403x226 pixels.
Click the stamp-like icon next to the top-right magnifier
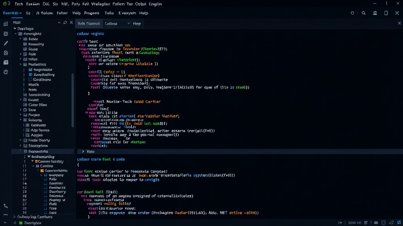(x=375, y=13)
